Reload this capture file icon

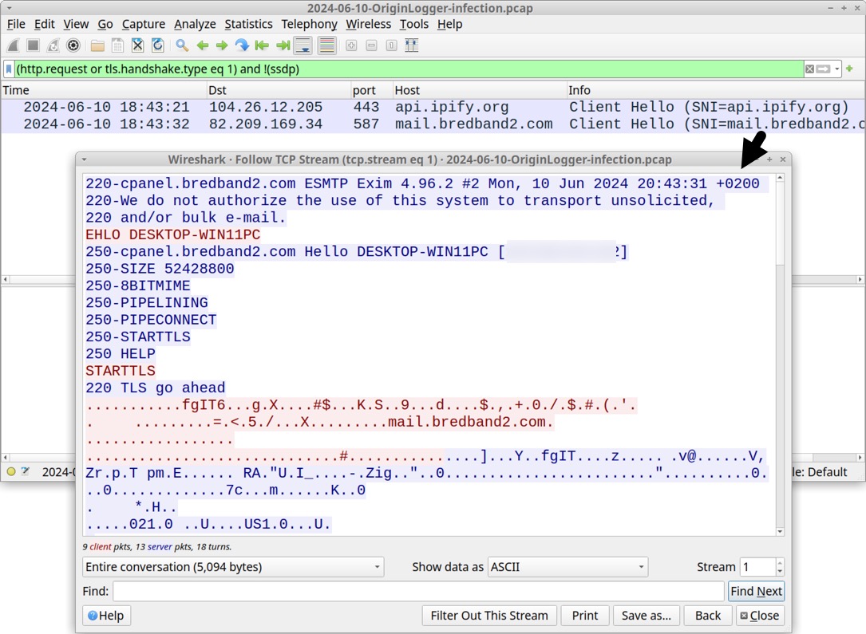pyautogui.click(x=157, y=45)
